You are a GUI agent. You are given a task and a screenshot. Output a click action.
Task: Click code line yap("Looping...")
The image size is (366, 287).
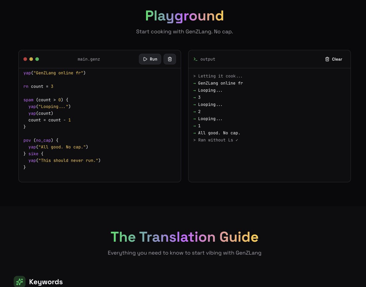click(x=50, y=107)
